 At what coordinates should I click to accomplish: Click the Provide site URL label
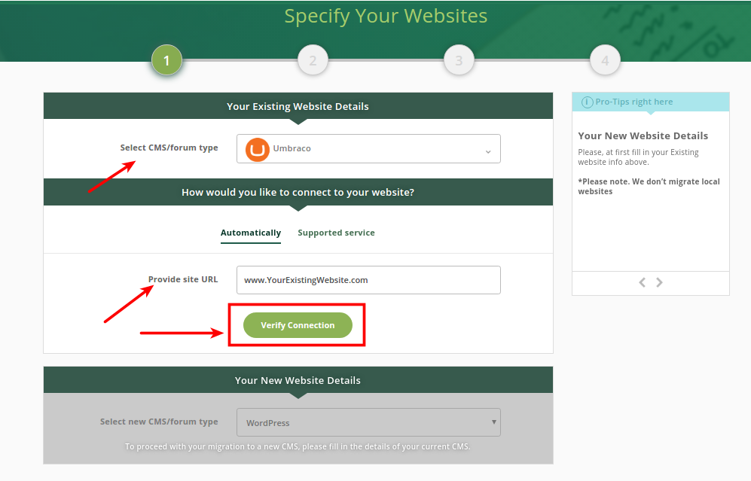tap(183, 279)
